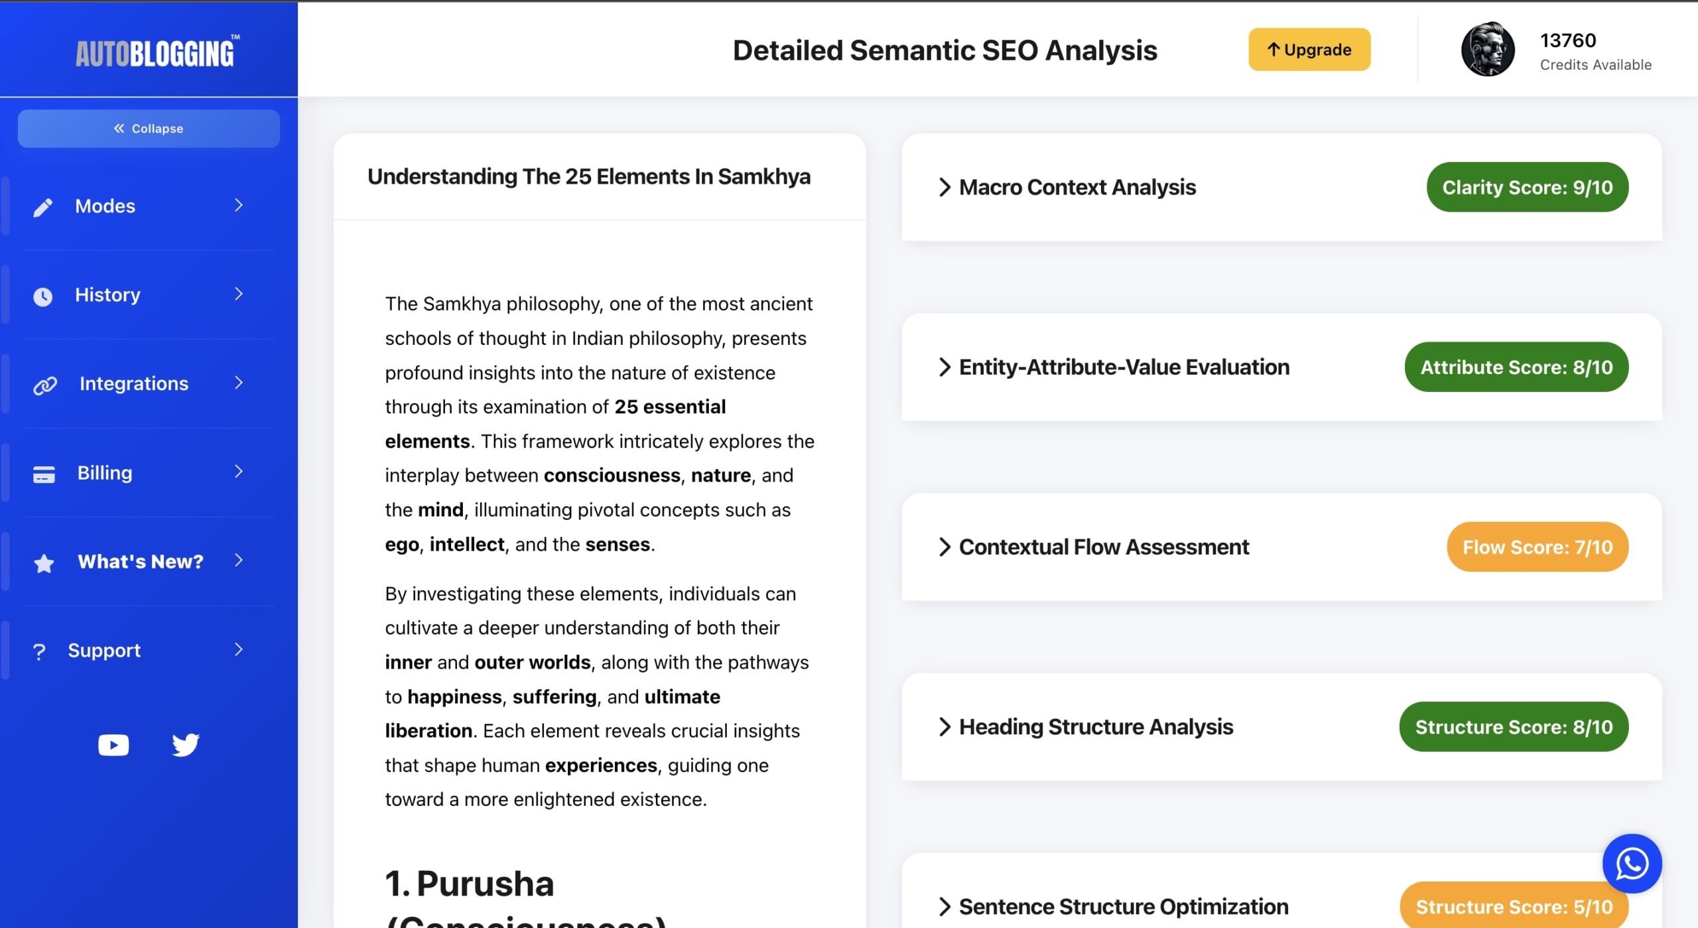Open the YouTube channel icon
This screenshot has width=1698, height=928.
(x=113, y=745)
